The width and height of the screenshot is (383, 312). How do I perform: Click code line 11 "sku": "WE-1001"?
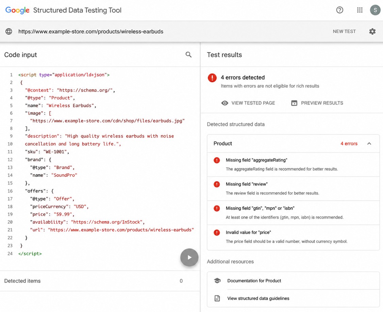[47, 152]
